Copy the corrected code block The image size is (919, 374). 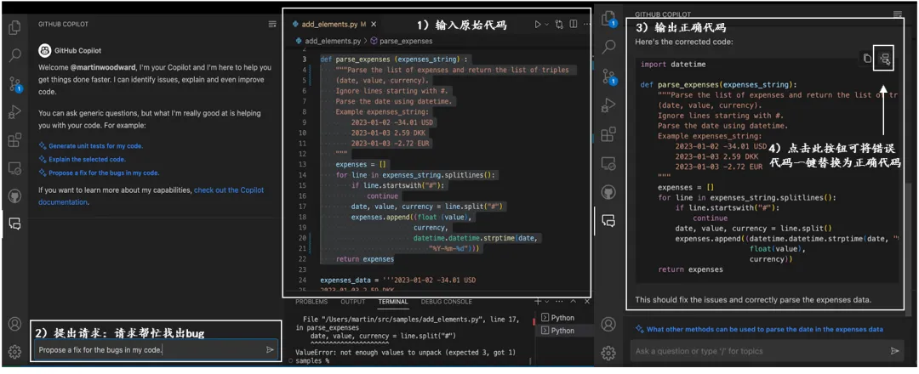[867, 58]
